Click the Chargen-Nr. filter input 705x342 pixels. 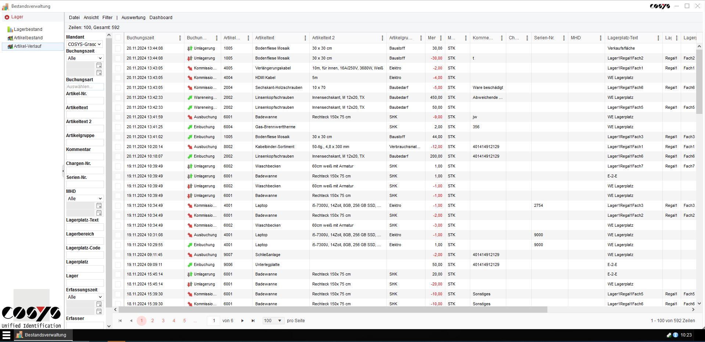click(x=85, y=170)
